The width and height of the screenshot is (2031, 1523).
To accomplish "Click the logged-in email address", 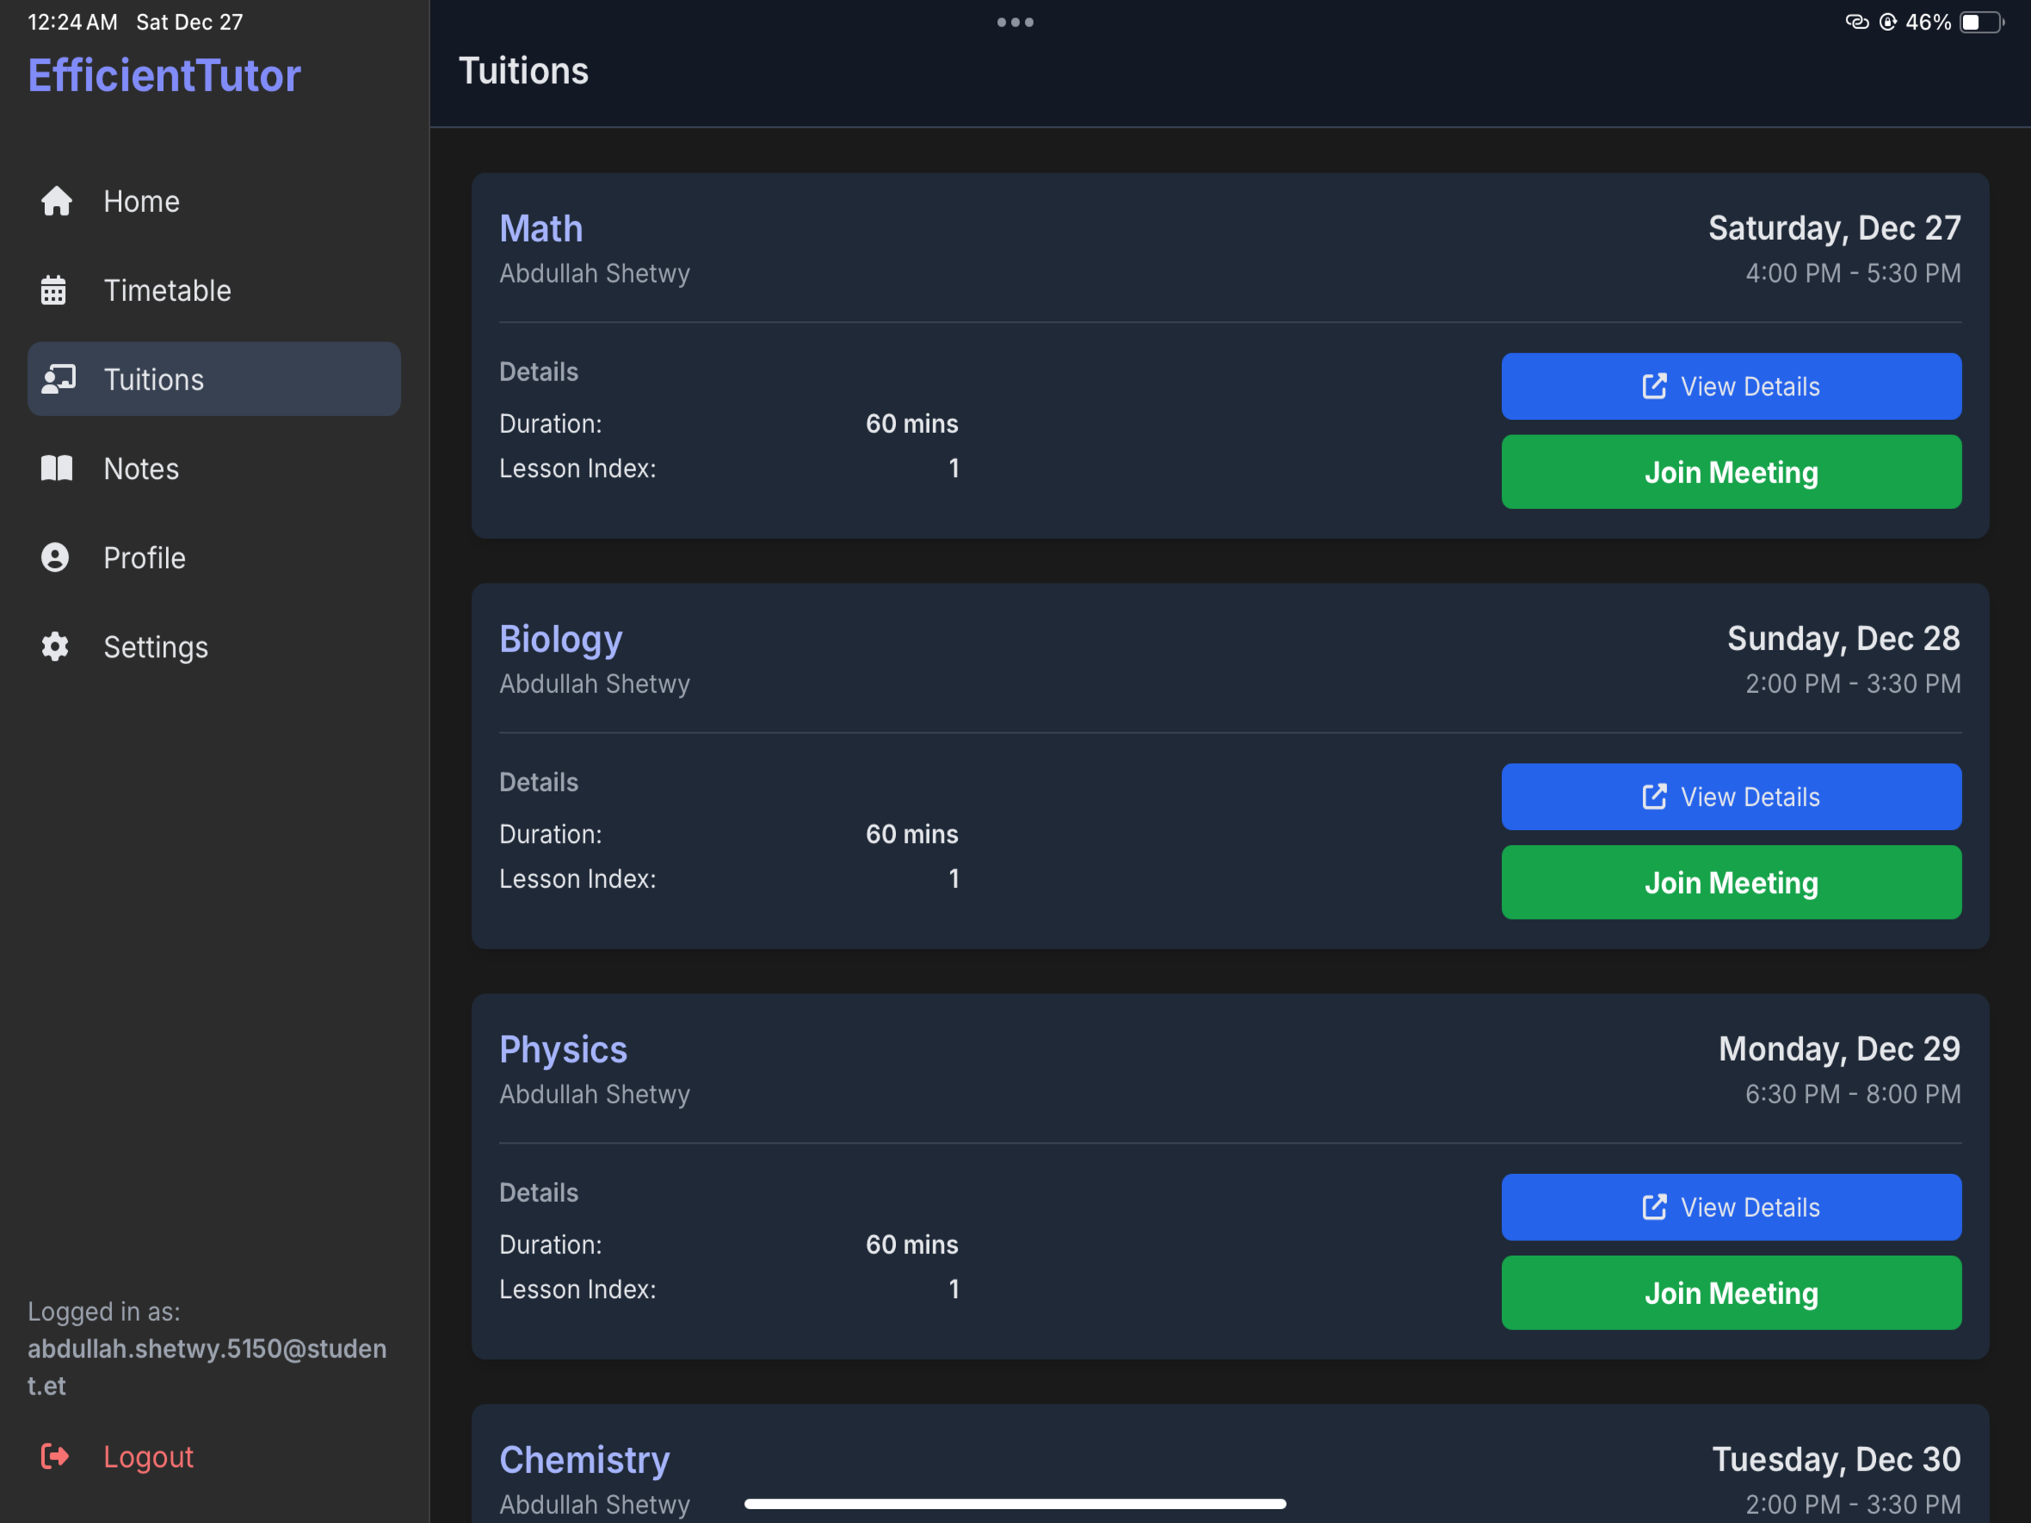I will pos(207,1367).
